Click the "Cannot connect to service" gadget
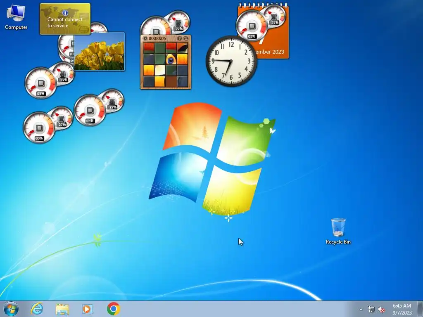 [65, 19]
